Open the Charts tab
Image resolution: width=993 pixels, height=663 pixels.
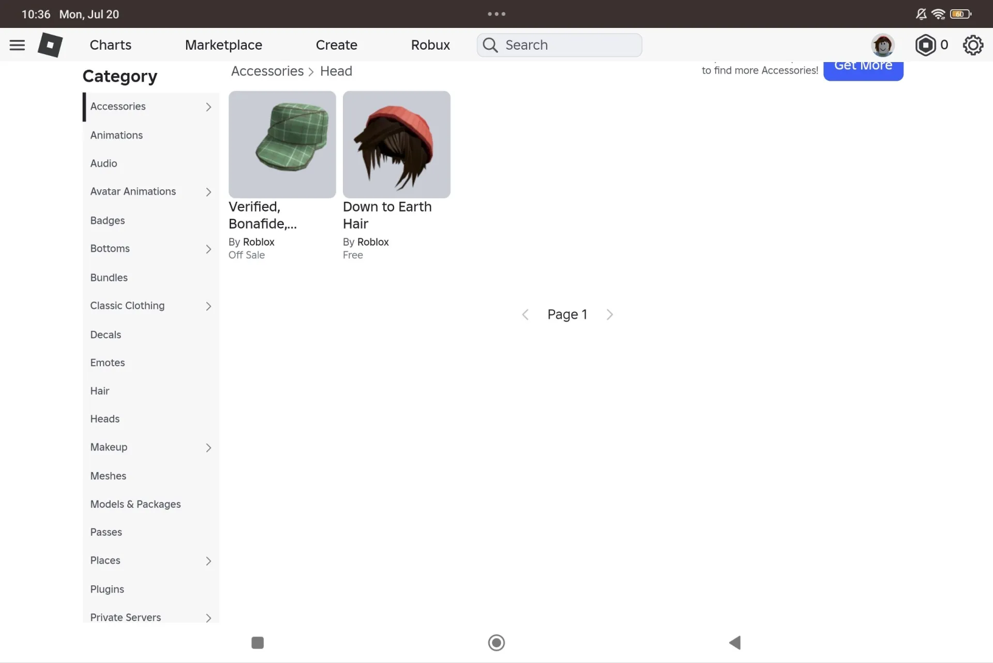tap(111, 45)
